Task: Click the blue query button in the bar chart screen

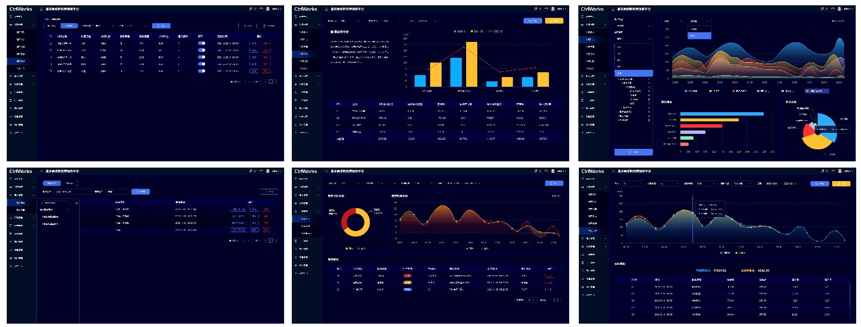Action: tap(533, 21)
